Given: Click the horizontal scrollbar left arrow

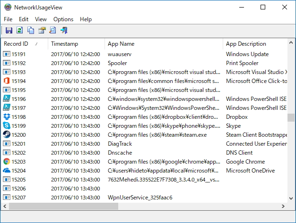Looking at the screenshot, I should [x=5, y=206].
